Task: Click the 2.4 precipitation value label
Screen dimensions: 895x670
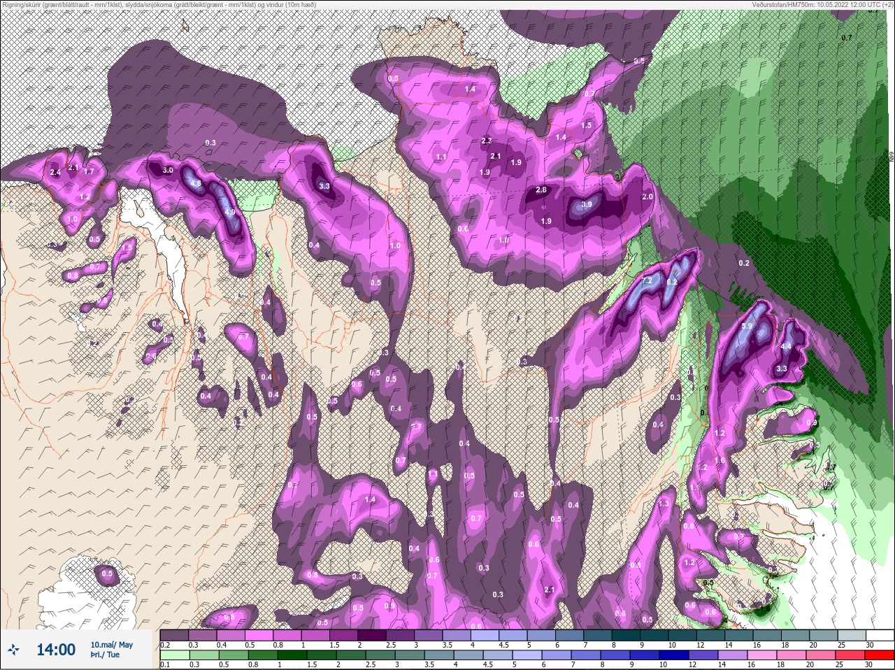Action: click(56, 172)
